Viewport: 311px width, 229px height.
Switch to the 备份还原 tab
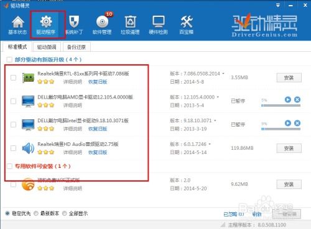77,47
